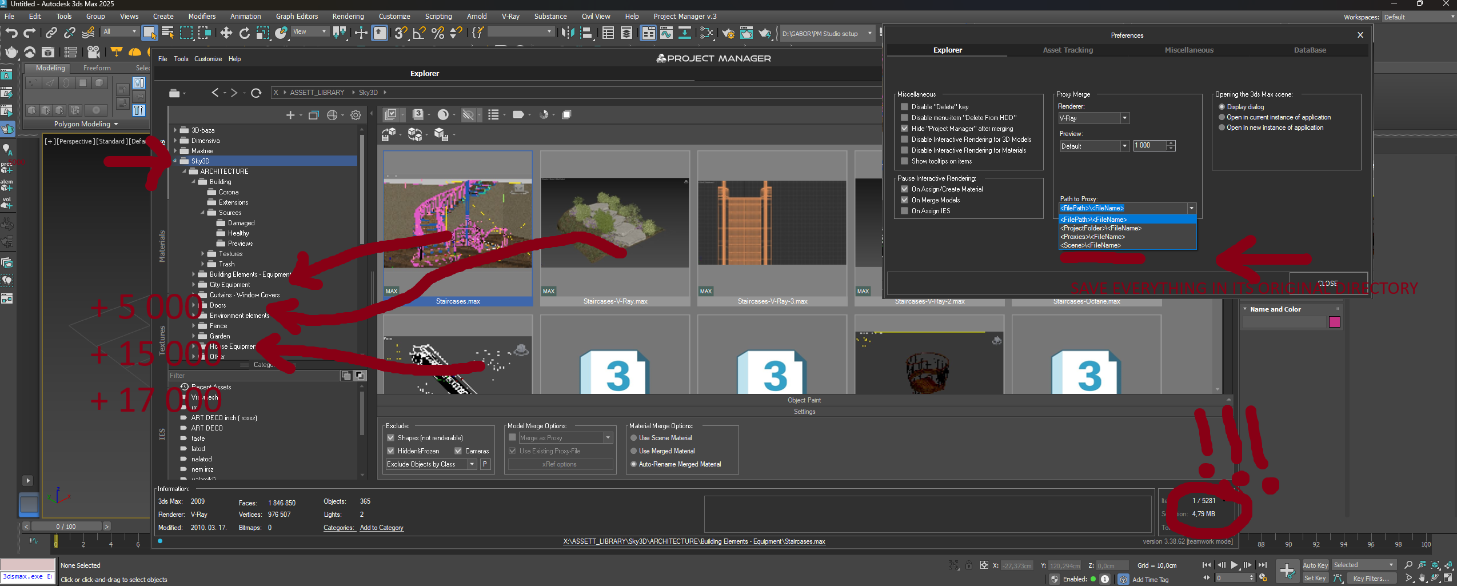
Task: Click the pink object color swatch
Action: 1335,321
